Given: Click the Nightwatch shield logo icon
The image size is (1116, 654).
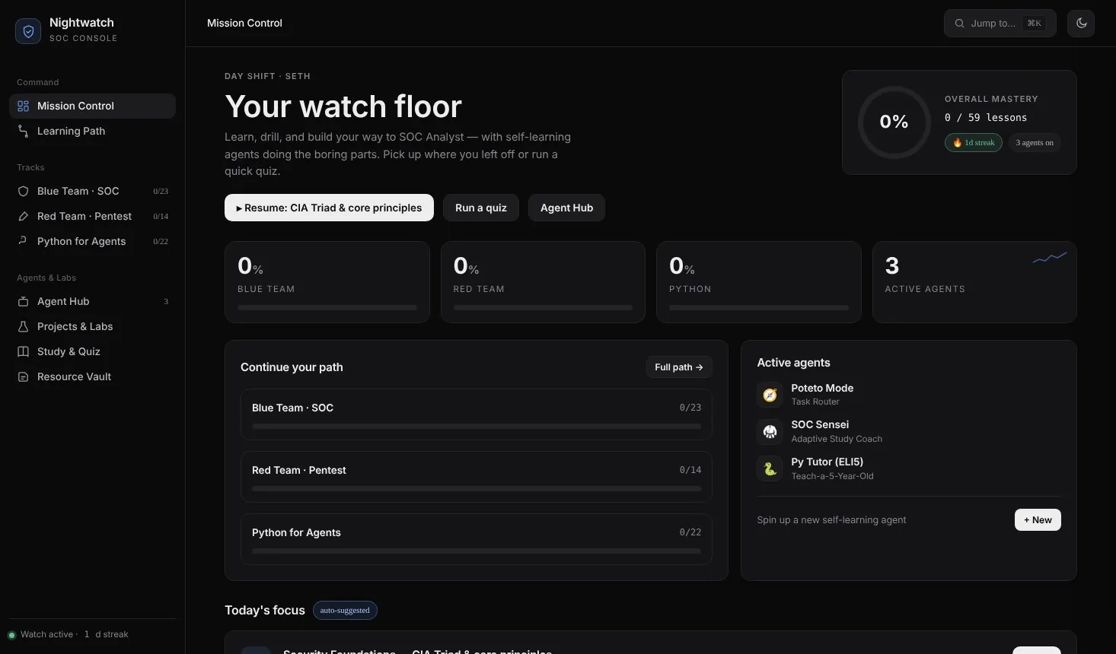Looking at the screenshot, I should (x=28, y=31).
